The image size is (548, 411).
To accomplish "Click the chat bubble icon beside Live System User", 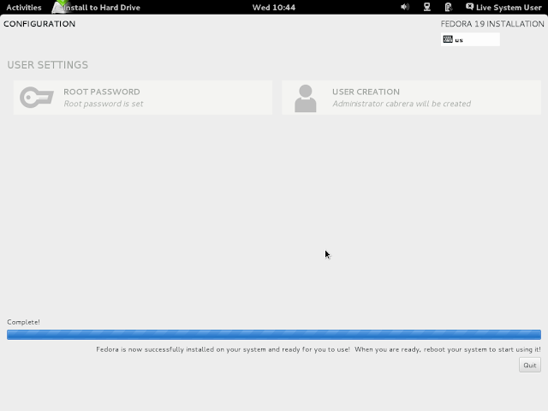I will tap(469, 7).
